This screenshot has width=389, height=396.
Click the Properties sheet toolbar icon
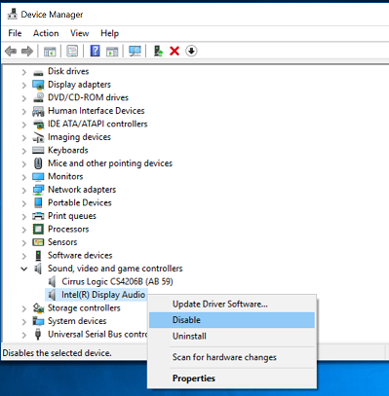(x=72, y=51)
